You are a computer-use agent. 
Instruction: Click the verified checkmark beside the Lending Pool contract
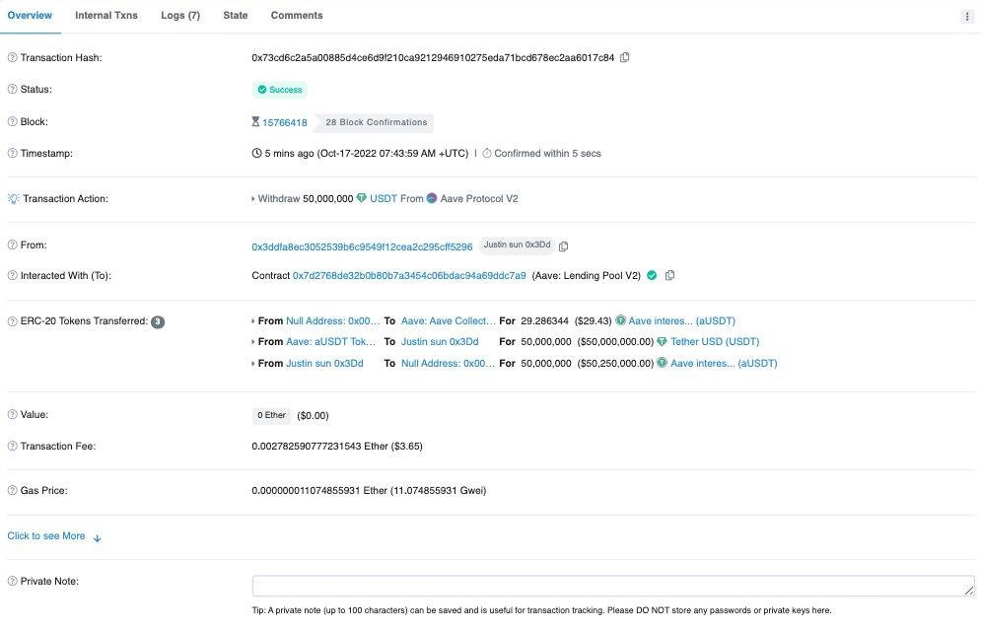point(652,275)
